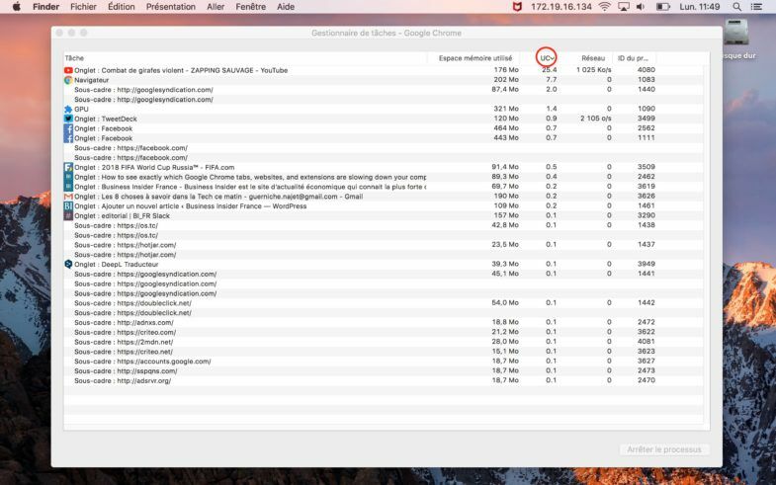
Task: Sort by Espace mémoire utilisé column
Action: [475, 58]
